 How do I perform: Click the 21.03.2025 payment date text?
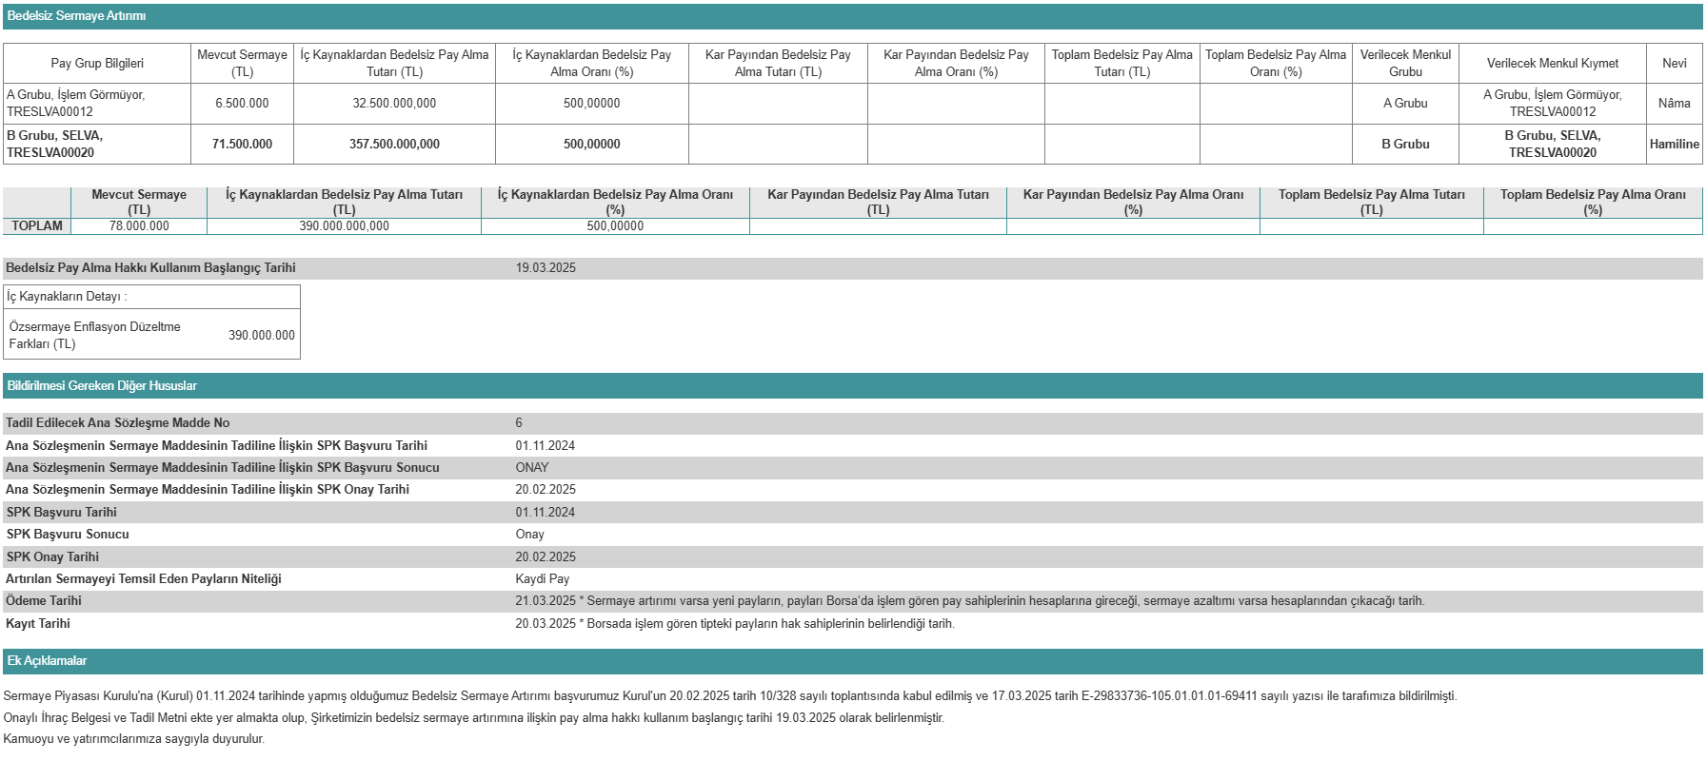coord(970,600)
